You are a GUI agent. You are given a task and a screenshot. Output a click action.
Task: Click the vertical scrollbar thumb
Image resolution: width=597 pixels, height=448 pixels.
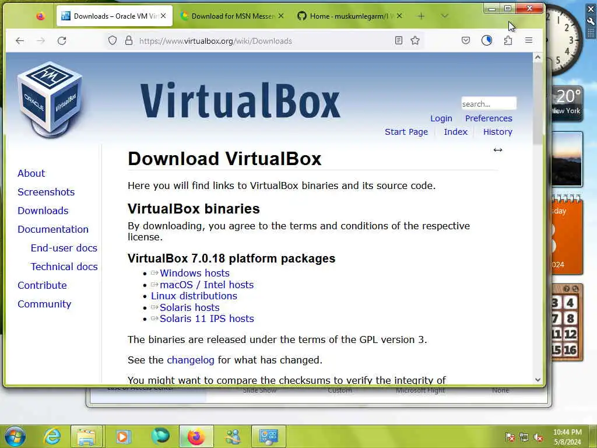click(538, 104)
